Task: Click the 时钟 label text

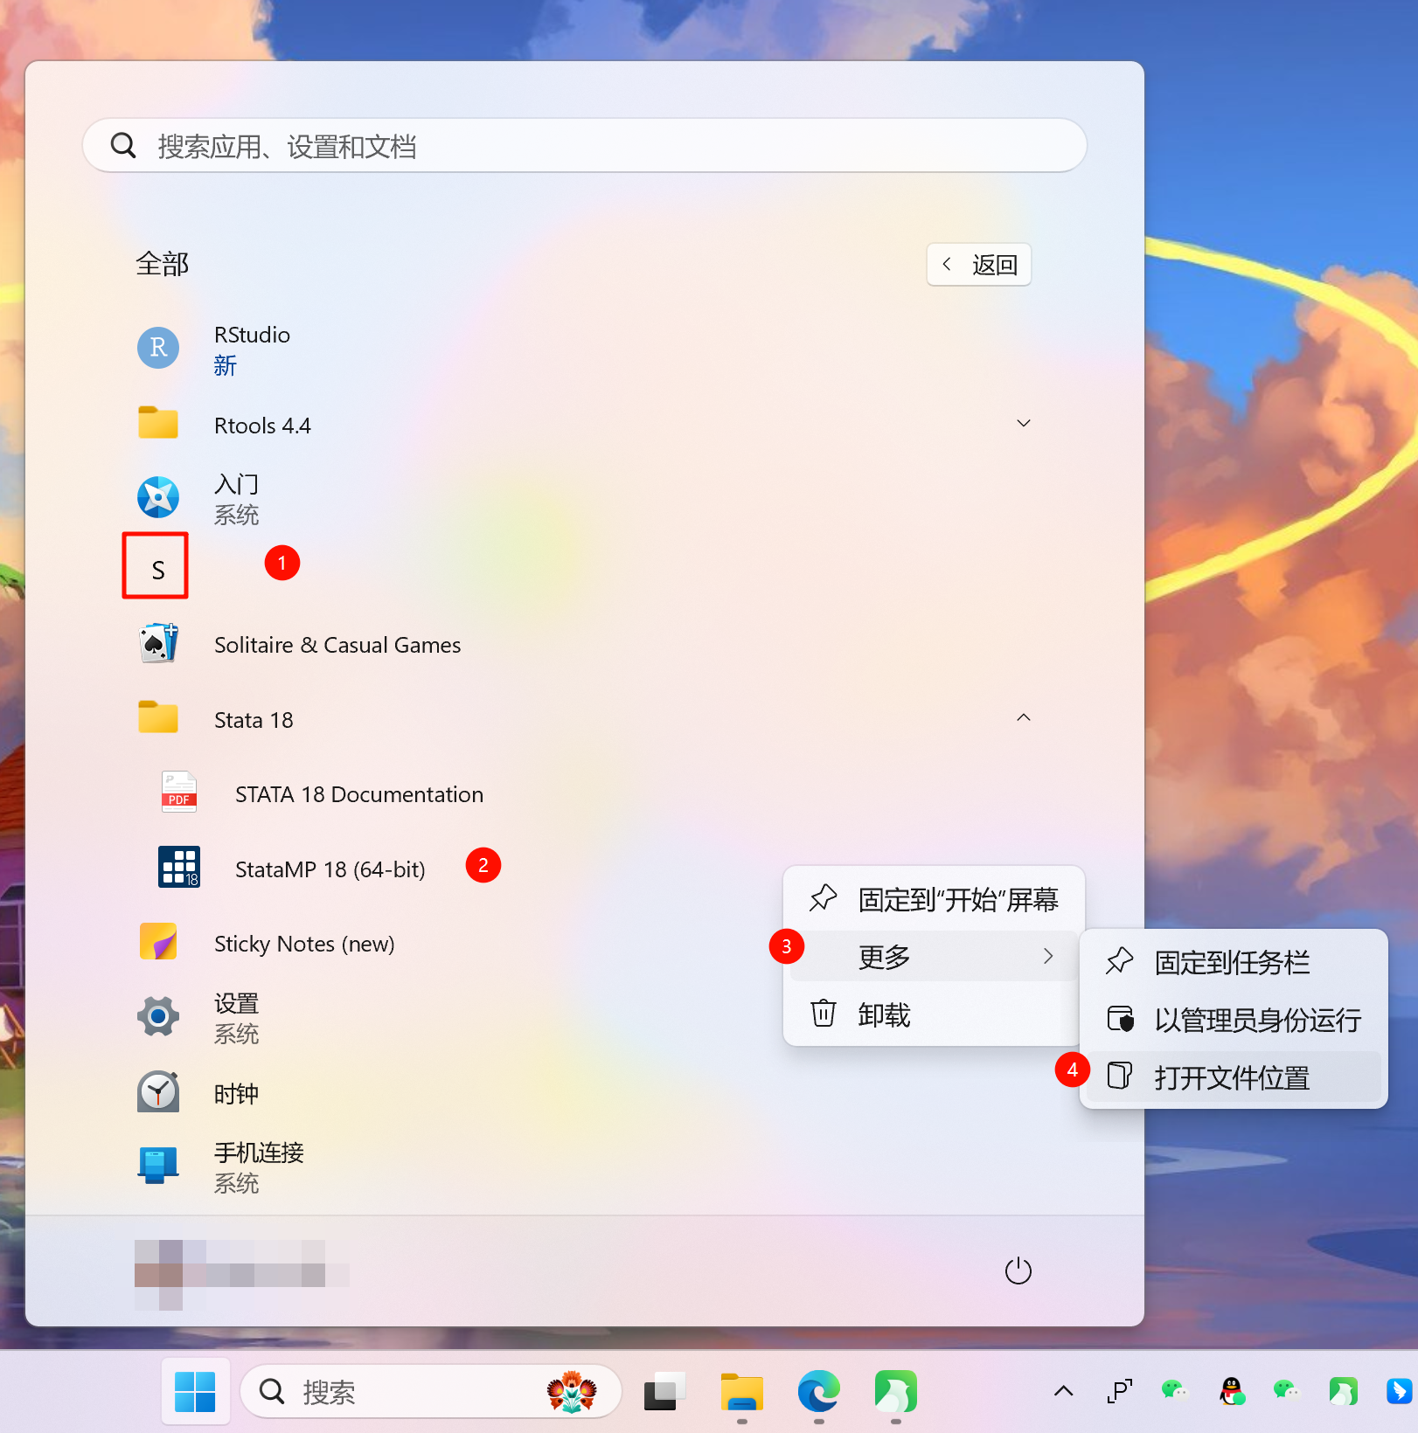Action: [236, 1094]
